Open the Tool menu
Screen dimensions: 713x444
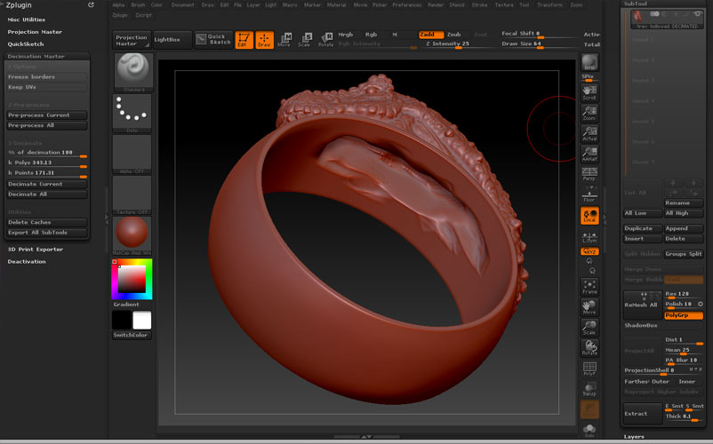(525, 5)
